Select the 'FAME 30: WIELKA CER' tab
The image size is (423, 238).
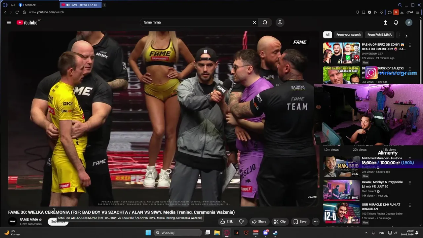(x=80, y=5)
